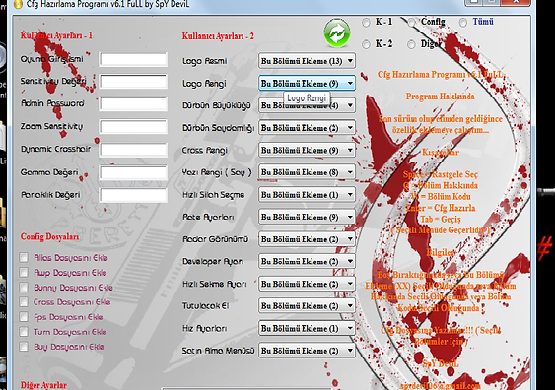This screenshot has width=555, height=390.
Task: Check Fps Dosyasını Ekle option
Action: click(24, 317)
